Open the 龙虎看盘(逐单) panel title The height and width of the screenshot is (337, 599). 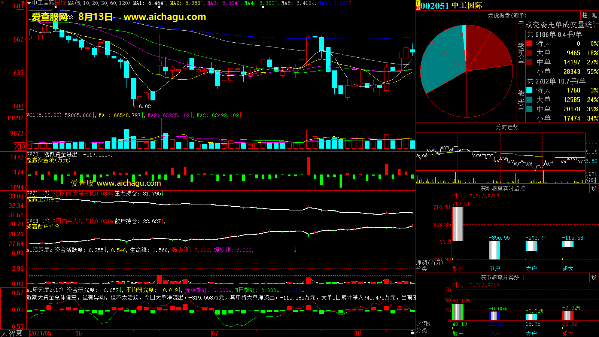[x=507, y=15]
